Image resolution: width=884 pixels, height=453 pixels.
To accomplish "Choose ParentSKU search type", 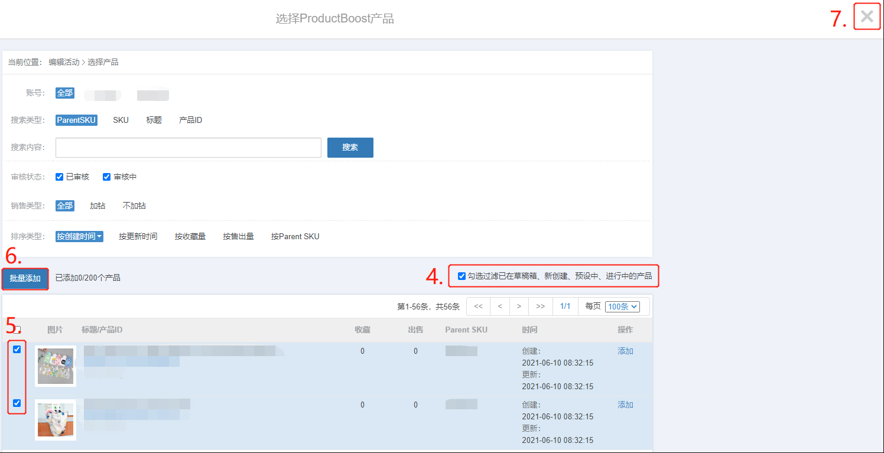I will click(x=76, y=120).
